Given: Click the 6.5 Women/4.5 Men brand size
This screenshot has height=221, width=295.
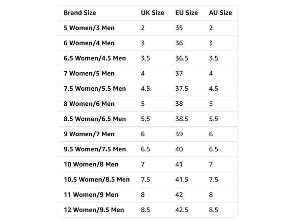Looking at the screenshot, I should (95, 58).
